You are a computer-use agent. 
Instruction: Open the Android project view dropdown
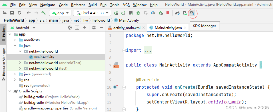pos(23,28)
